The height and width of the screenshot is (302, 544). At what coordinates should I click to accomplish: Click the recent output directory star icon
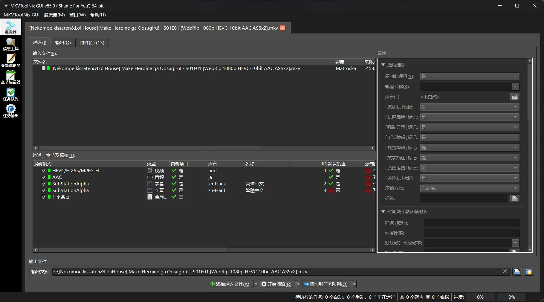click(x=529, y=272)
